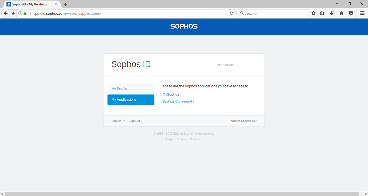Click the scrollbar left arrow
Viewport: 368px width, 196px height.
(x=2, y=194)
